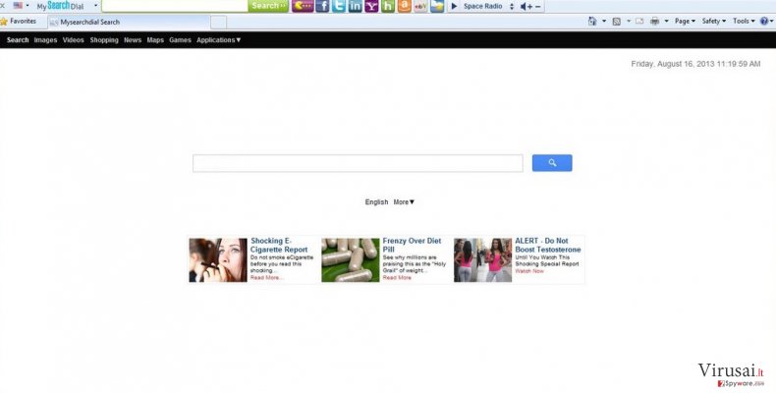Change the Space Radio station selector
The image size is (776, 395).
point(512,7)
